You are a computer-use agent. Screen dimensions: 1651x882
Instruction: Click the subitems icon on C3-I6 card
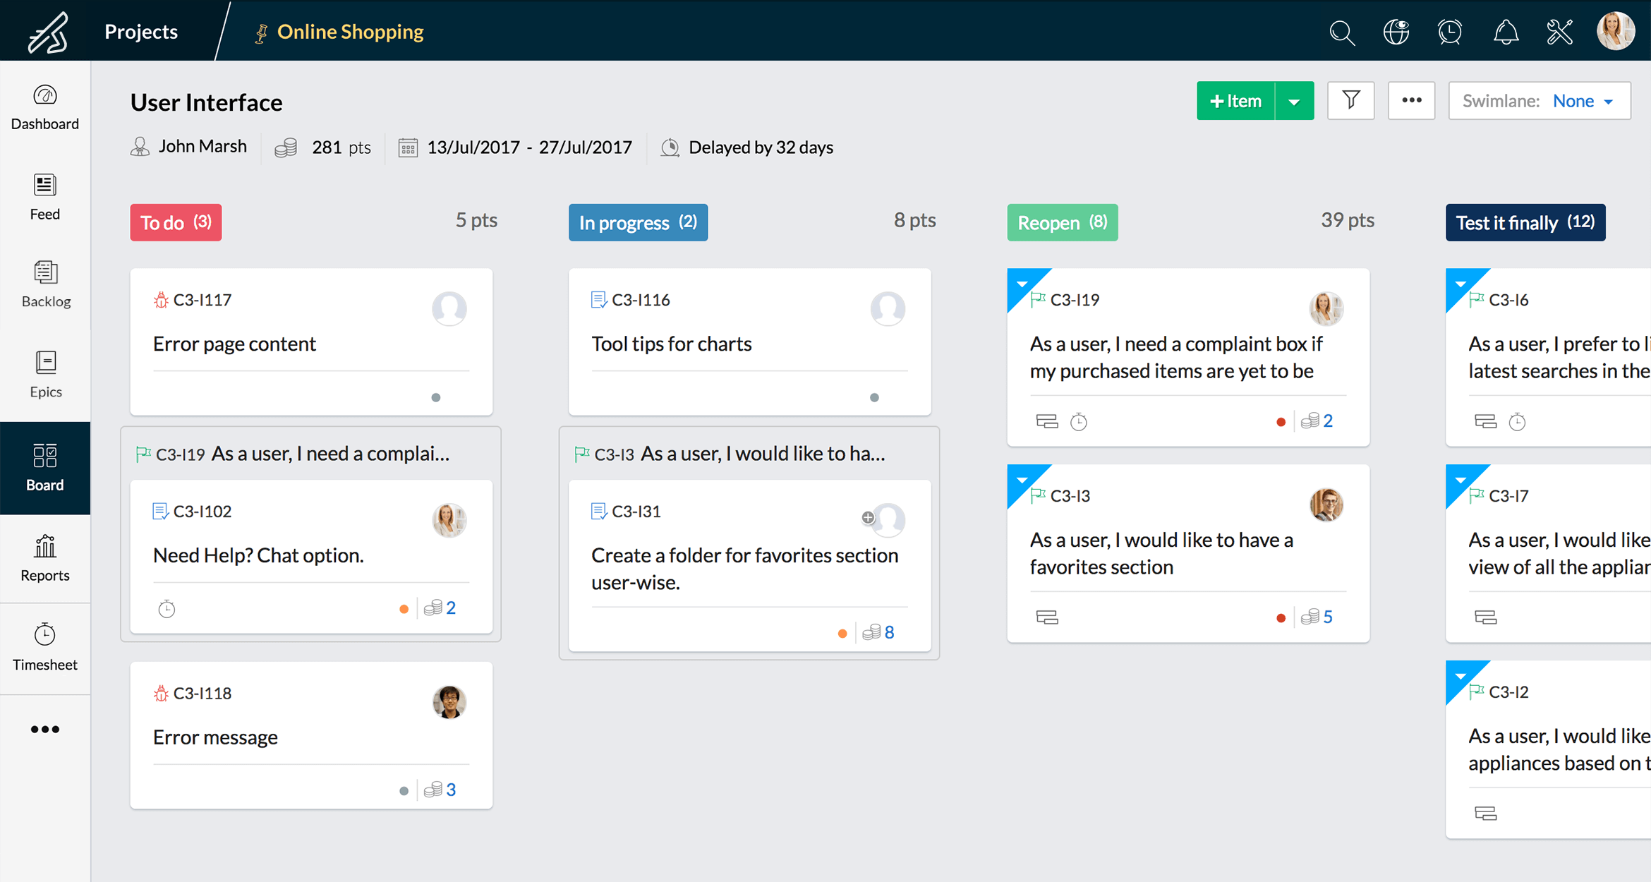[x=1485, y=422]
